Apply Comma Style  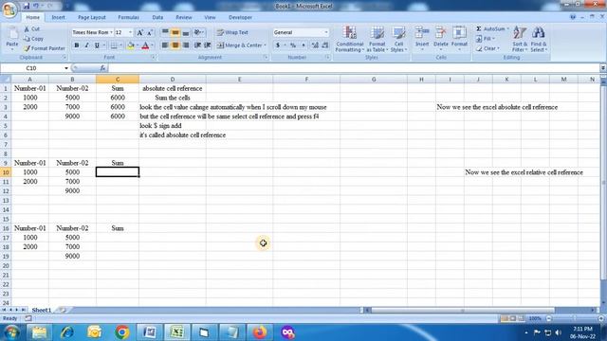click(303, 45)
